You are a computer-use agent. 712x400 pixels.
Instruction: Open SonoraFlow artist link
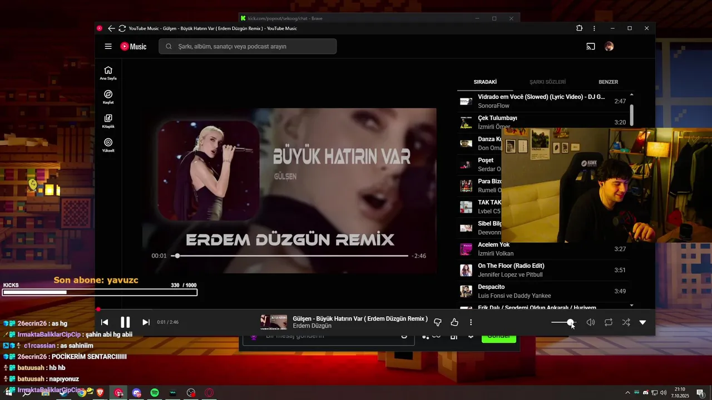493,106
